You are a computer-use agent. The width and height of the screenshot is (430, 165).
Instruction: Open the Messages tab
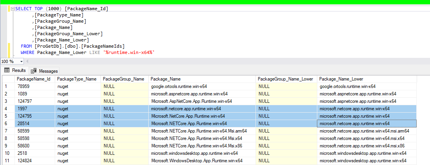[48, 71]
